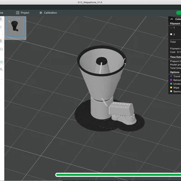Click the printer preset edit icon

point(1,27)
